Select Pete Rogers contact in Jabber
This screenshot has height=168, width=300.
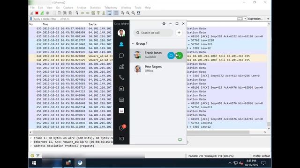[x=158, y=69]
